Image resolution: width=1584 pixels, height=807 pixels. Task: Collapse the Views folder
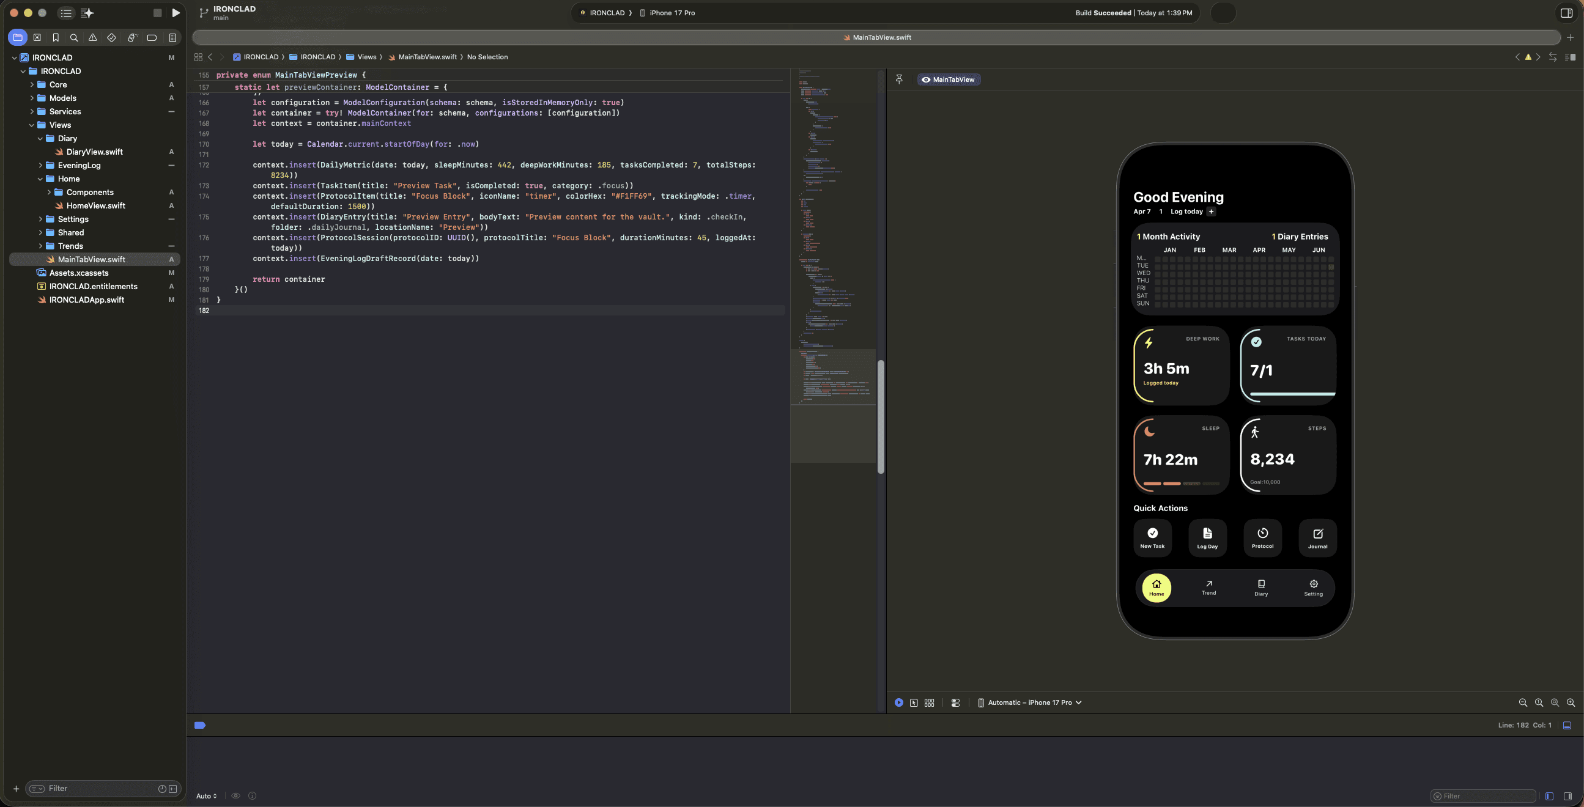pos(31,125)
